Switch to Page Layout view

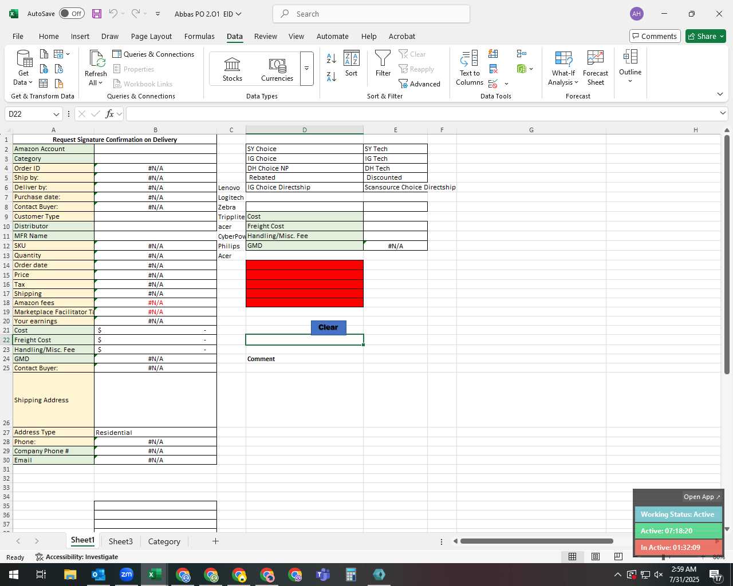click(x=595, y=557)
